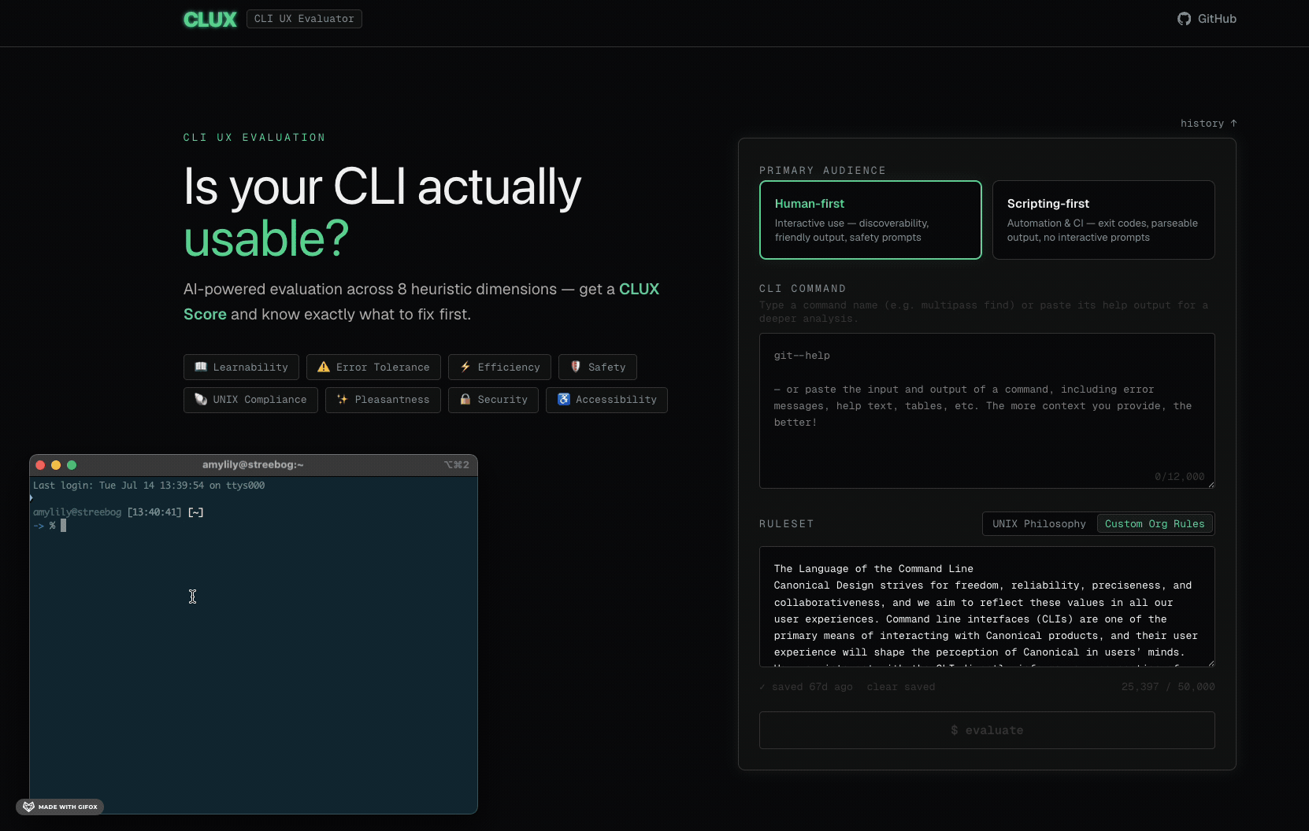1309x831 pixels.
Task: Click the Security lock icon
Action: [x=465, y=400]
